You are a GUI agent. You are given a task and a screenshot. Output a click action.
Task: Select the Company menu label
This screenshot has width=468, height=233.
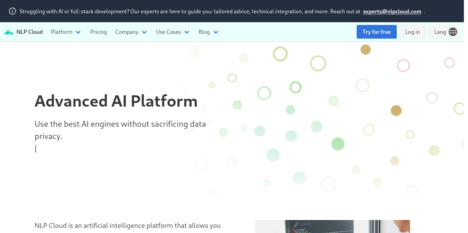point(127,32)
